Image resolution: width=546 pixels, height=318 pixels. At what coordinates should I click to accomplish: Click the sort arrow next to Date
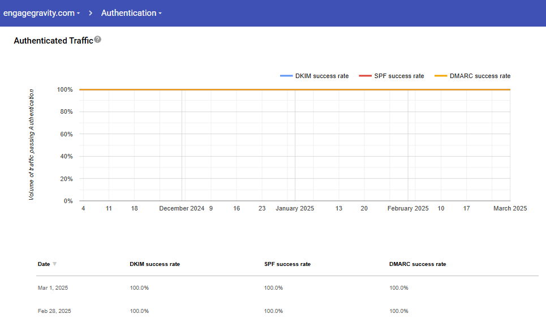pyautogui.click(x=55, y=264)
